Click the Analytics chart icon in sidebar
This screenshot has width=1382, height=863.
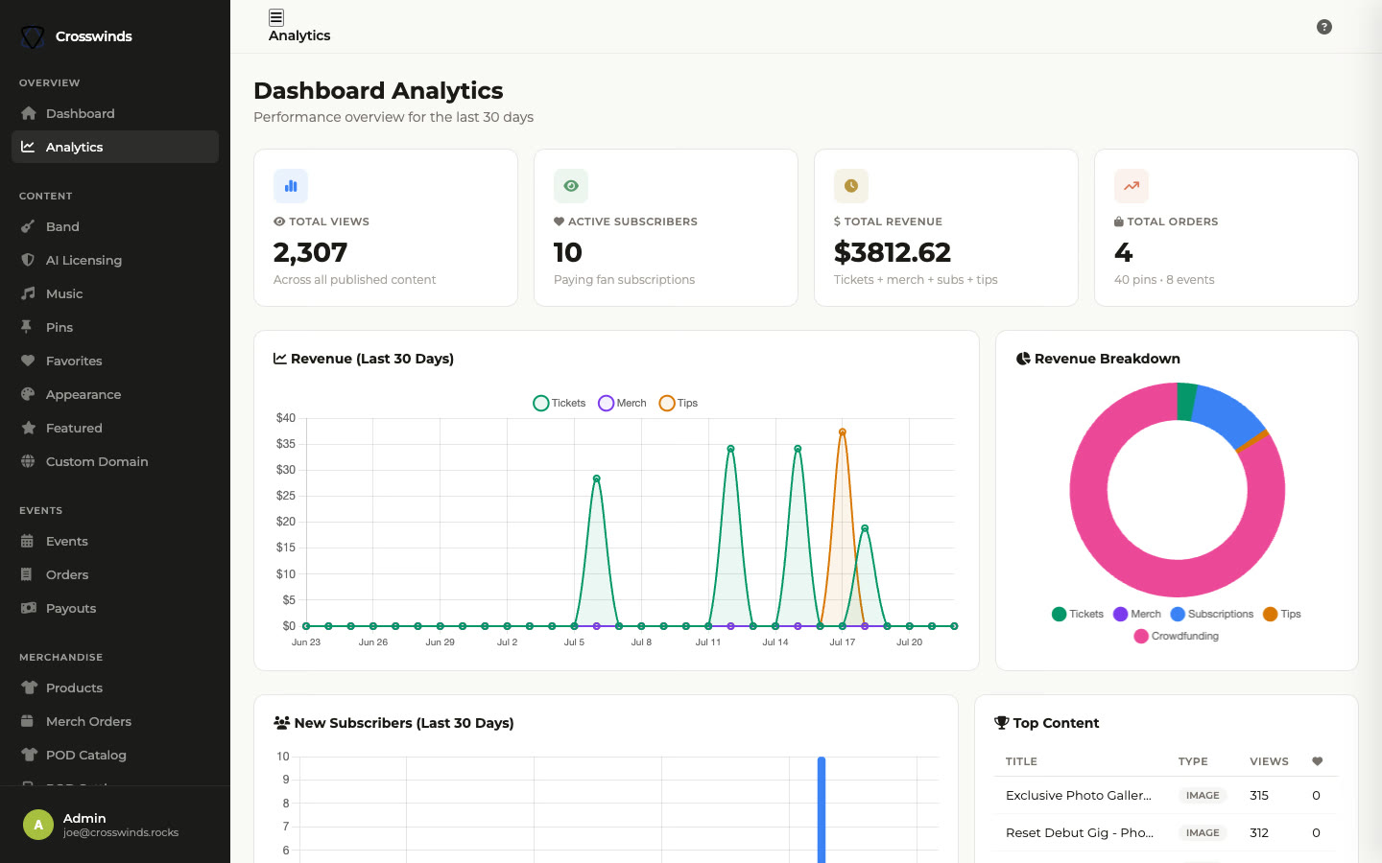pyautogui.click(x=28, y=147)
